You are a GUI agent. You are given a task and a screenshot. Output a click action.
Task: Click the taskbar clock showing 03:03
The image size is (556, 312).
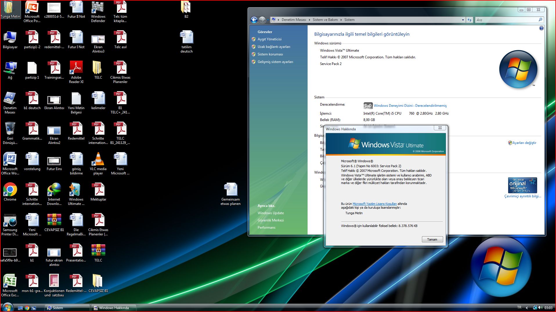(x=548, y=308)
